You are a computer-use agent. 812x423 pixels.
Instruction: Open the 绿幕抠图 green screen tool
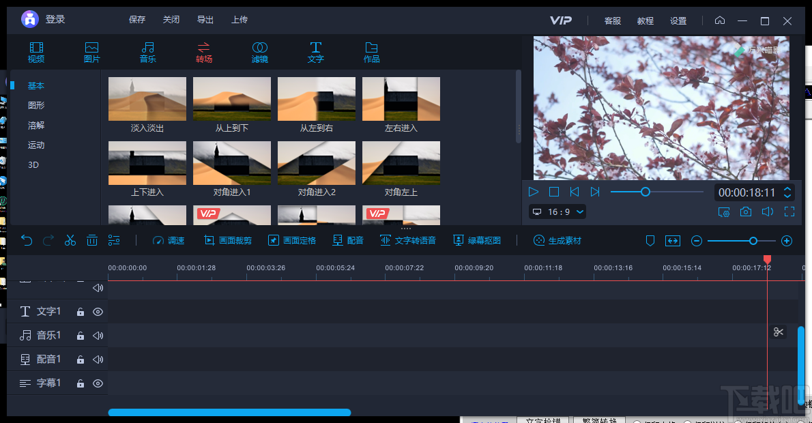[477, 241]
